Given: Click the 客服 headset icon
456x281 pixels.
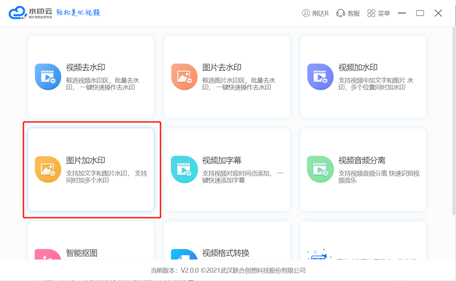Looking at the screenshot, I should [x=340, y=13].
